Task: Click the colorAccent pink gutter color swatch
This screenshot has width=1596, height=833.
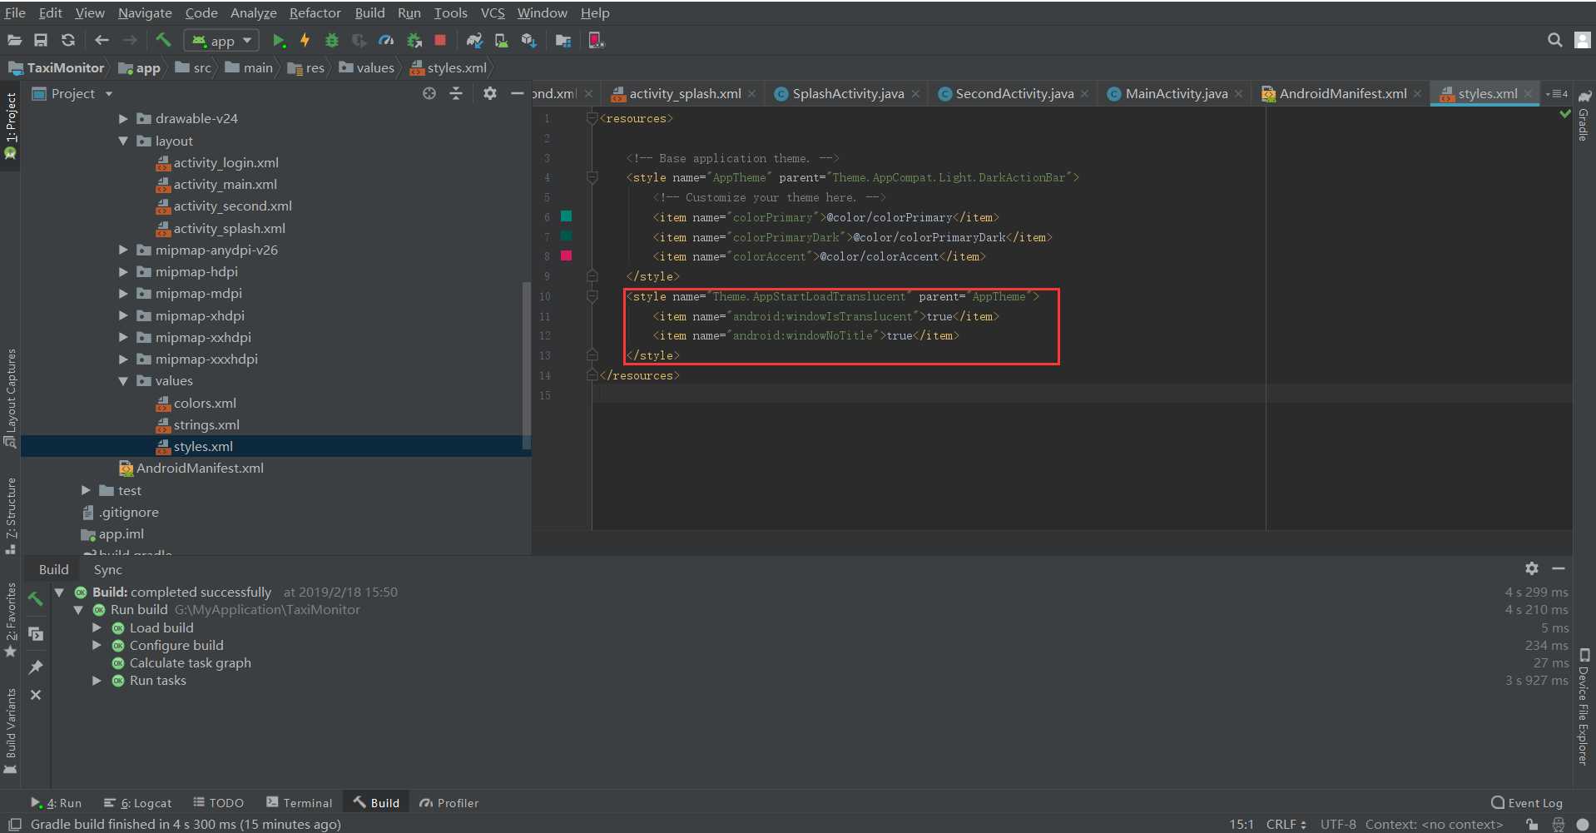Action: coord(567,256)
